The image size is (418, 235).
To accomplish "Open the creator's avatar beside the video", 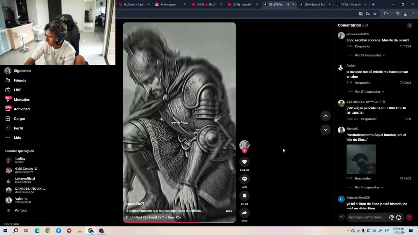I will pos(244,145).
